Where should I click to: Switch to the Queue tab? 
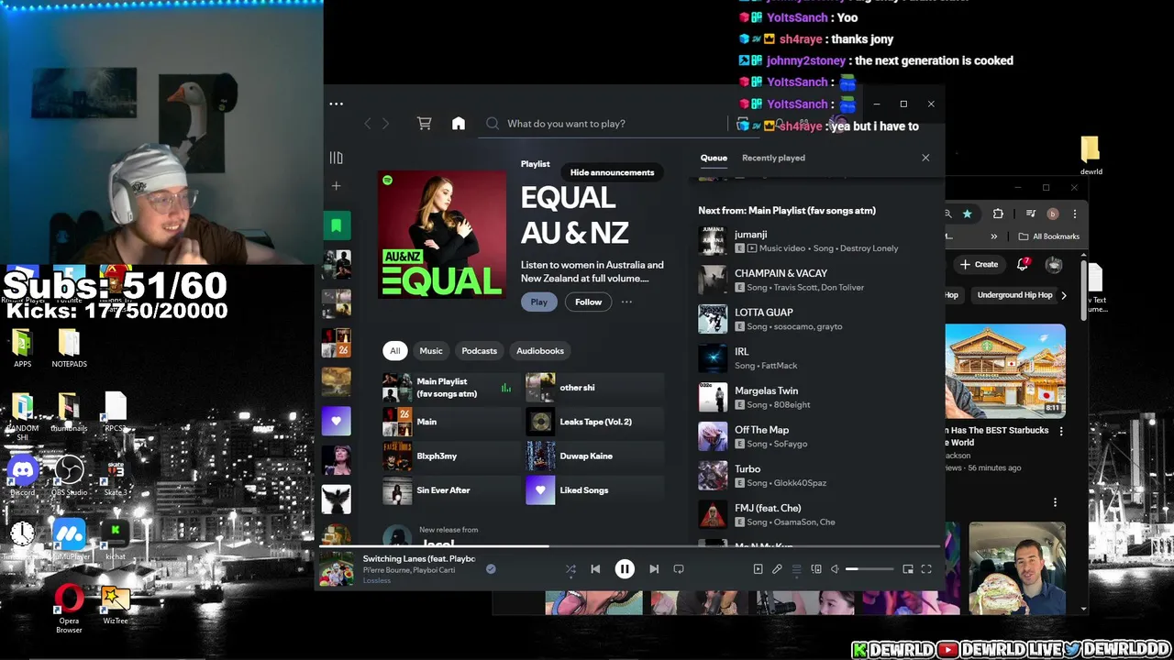tap(714, 158)
